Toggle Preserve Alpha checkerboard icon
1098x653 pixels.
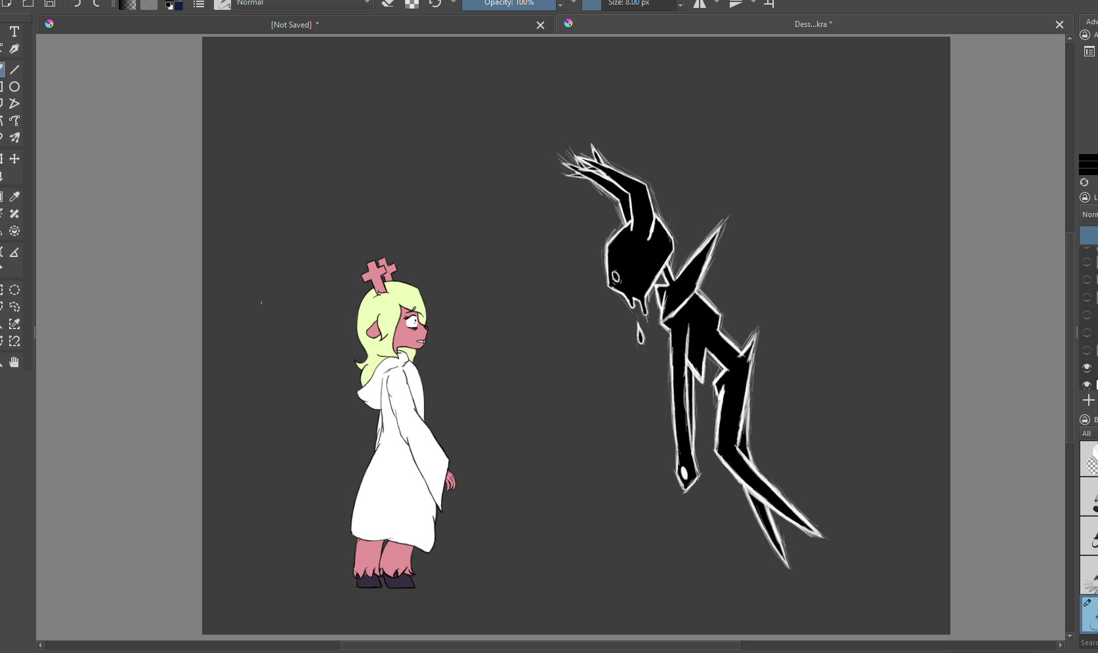click(x=412, y=3)
